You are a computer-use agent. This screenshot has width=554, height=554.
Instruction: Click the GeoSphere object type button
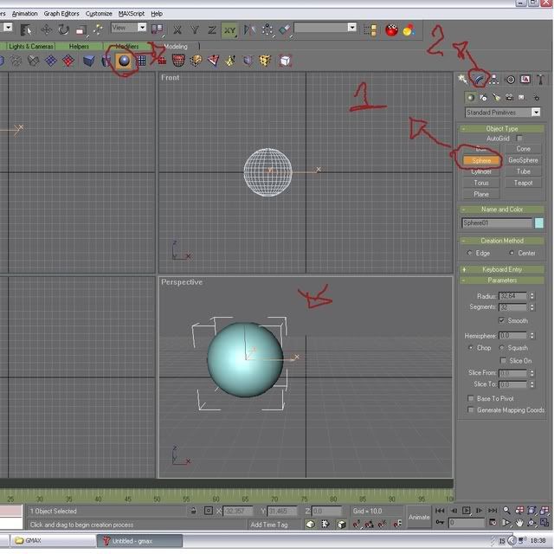523,160
